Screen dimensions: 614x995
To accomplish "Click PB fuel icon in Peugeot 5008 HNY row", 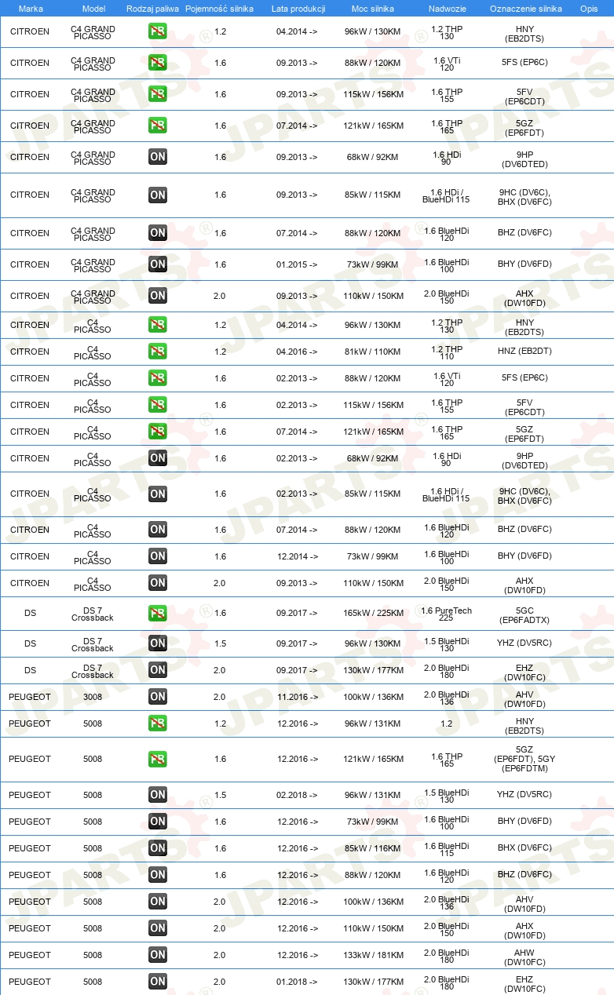I will coord(158,723).
